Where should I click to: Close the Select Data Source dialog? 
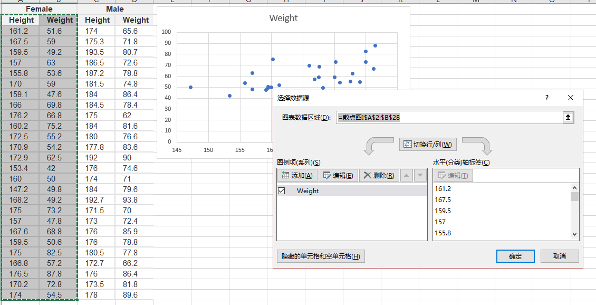pyautogui.click(x=571, y=98)
